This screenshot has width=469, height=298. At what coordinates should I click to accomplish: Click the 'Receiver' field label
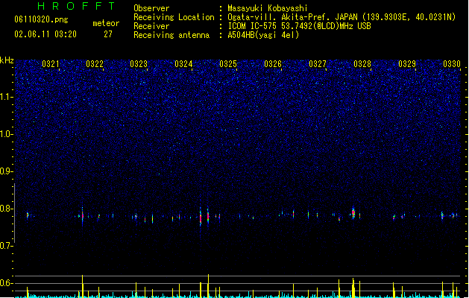[x=151, y=26]
